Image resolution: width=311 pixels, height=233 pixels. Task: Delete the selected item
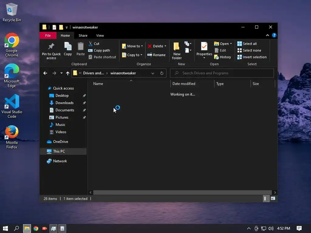(x=155, y=46)
